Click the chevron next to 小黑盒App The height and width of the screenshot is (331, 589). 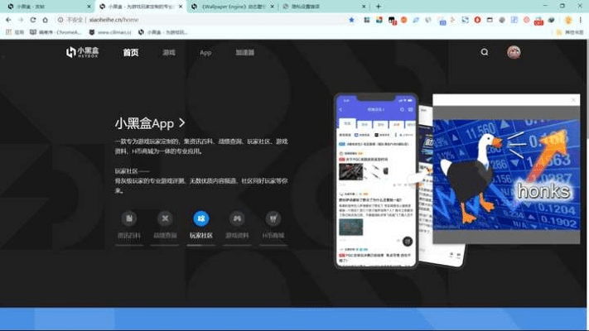[181, 122]
